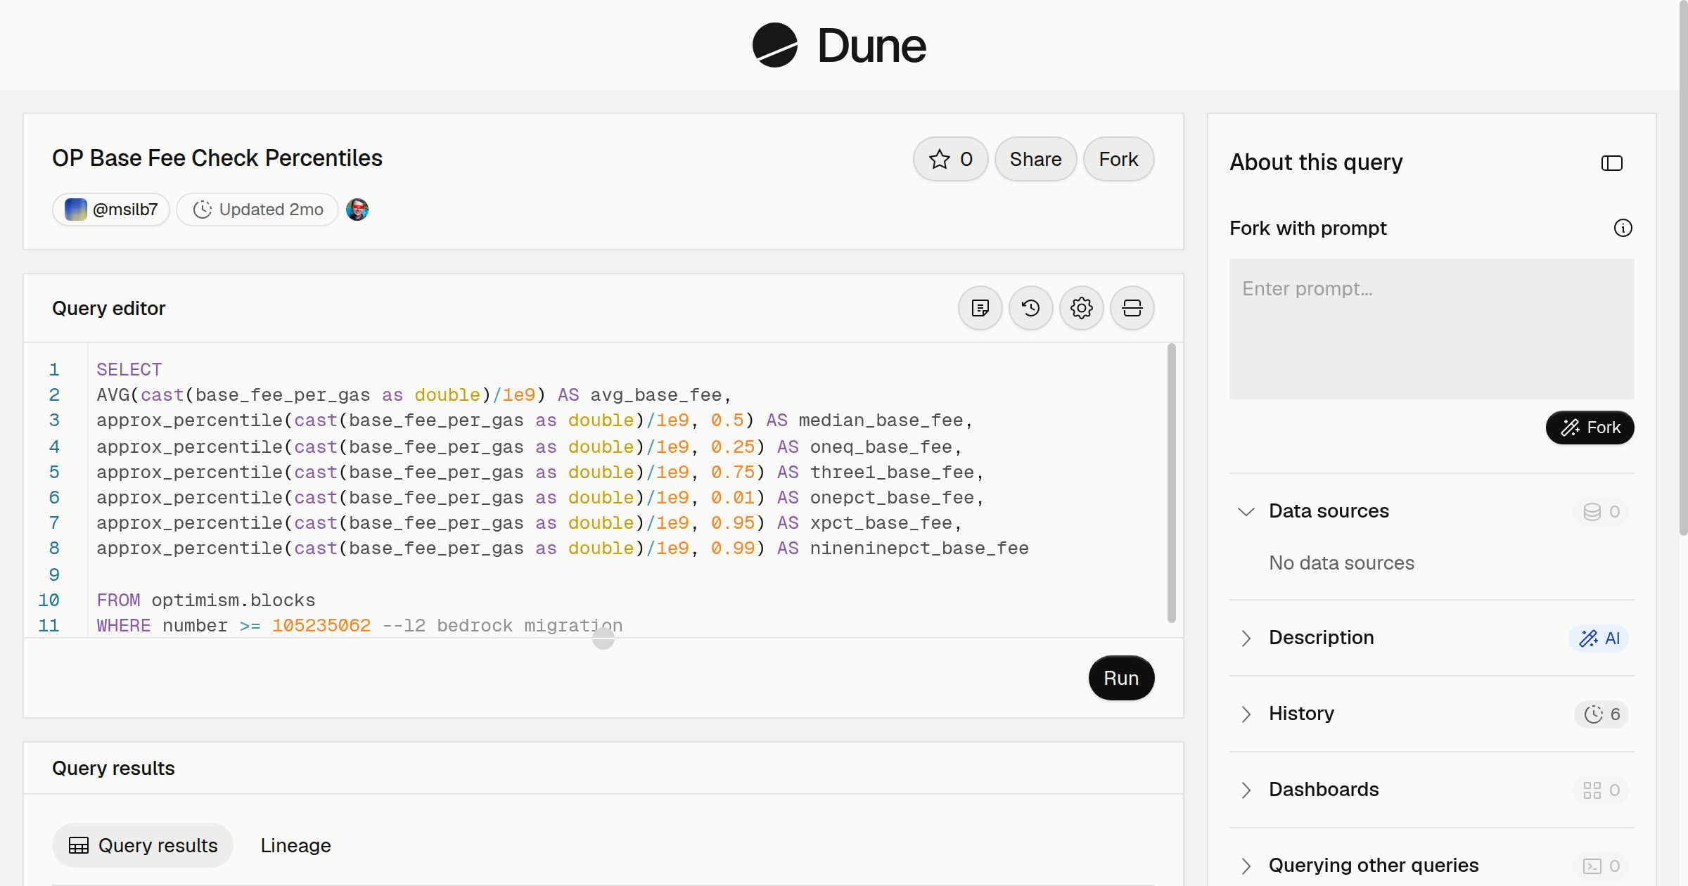Expand the Querying other queries section

point(1246,866)
